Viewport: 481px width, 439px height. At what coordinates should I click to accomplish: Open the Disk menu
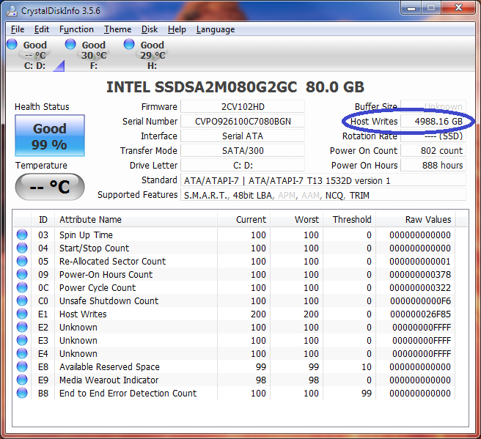point(150,29)
